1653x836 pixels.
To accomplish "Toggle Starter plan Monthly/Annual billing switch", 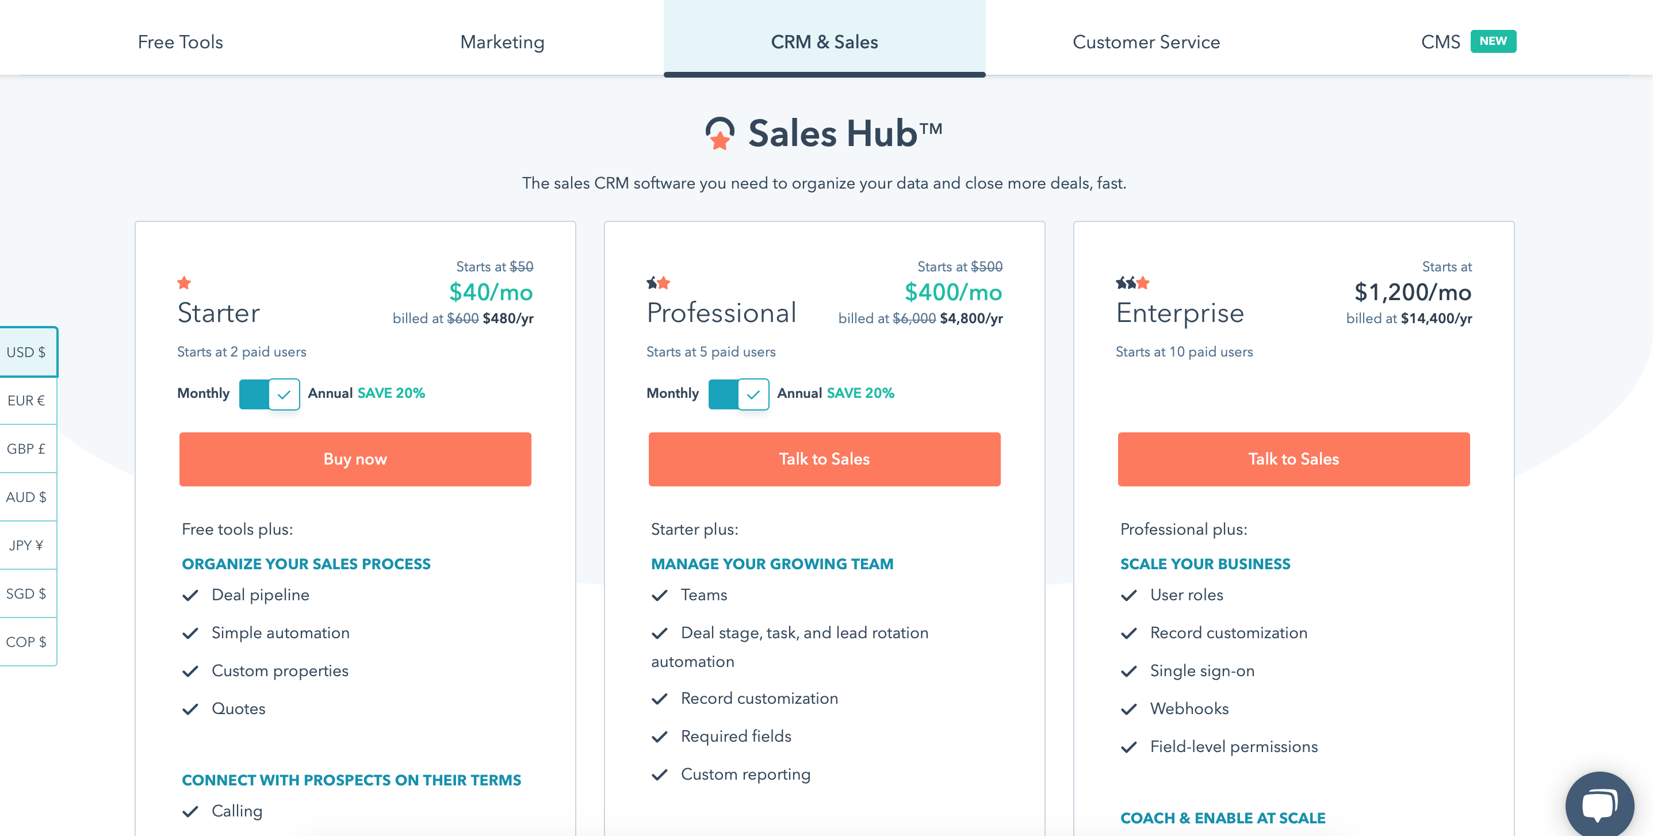I will tap(269, 394).
